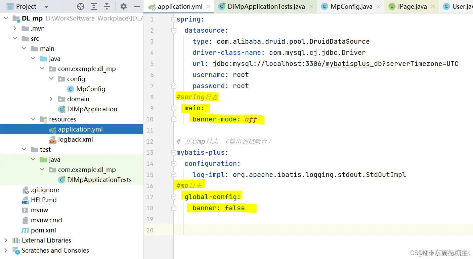This screenshot has width=473, height=259.
Task: Collapse the config package arrow
Action: coord(51,79)
